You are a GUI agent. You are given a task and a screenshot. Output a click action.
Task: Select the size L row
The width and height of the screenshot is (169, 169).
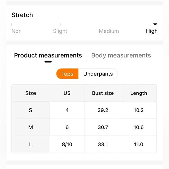[84, 144]
